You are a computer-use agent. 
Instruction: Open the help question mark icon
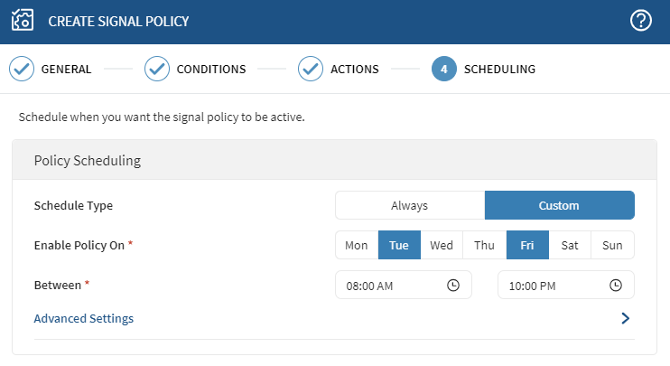(x=640, y=21)
